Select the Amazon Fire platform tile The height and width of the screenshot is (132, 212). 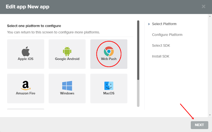point(26,88)
